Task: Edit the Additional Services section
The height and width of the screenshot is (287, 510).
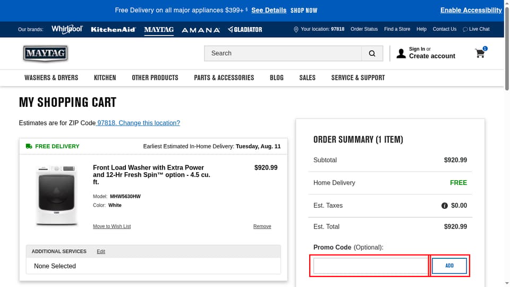Action: 101,251
